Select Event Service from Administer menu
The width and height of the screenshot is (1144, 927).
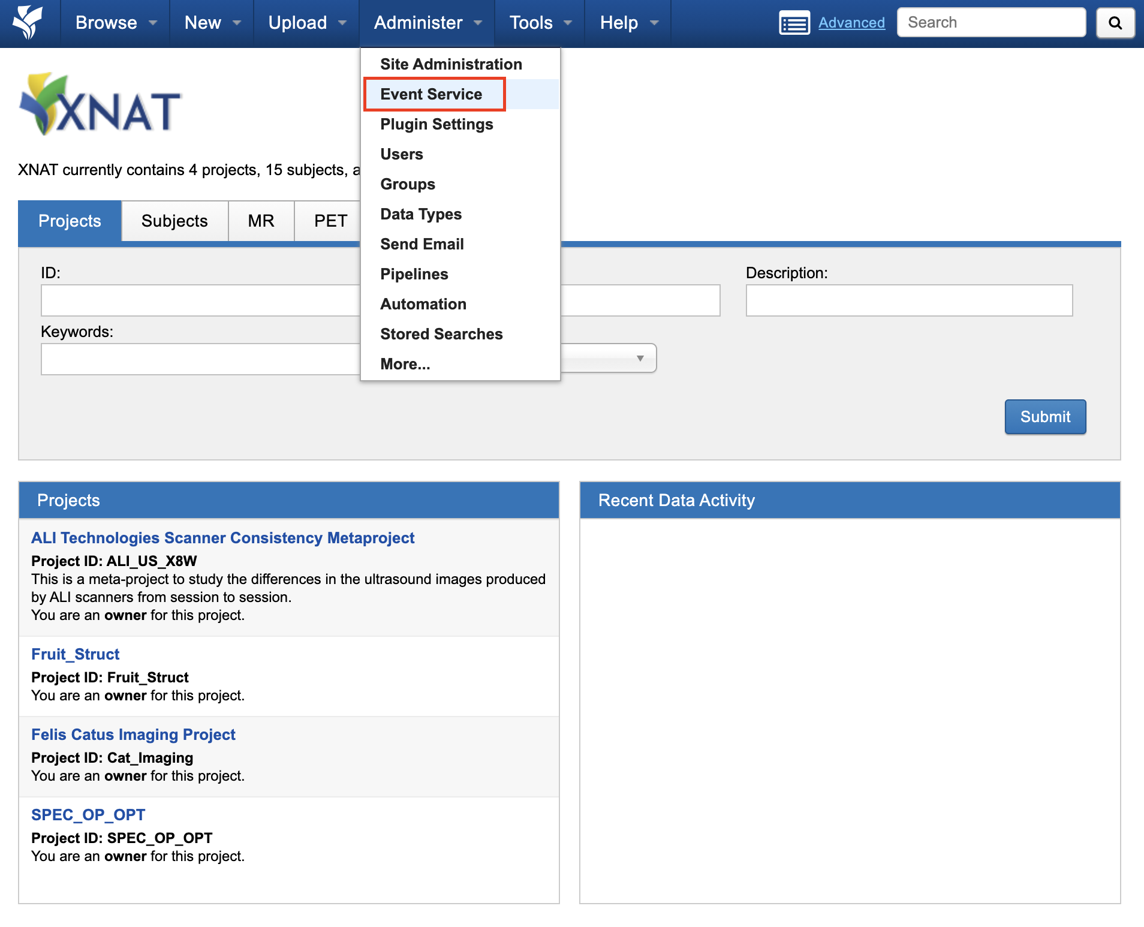[x=431, y=94]
